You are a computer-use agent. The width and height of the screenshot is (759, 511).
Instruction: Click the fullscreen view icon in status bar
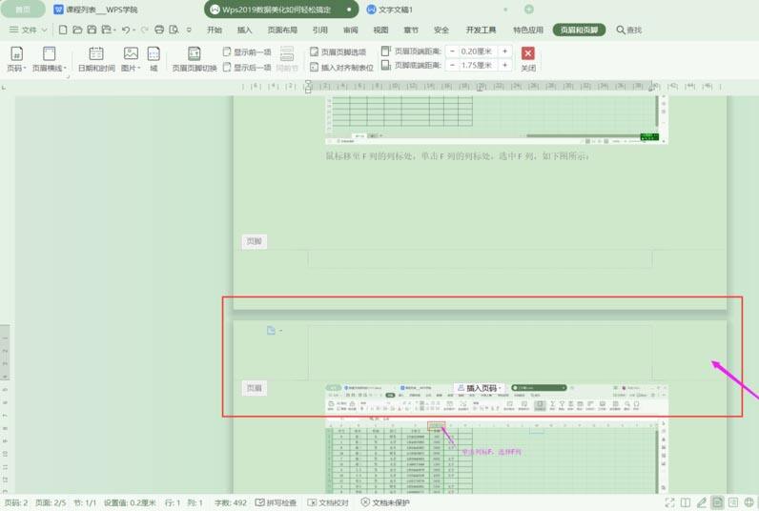pyautogui.click(x=669, y=502)
